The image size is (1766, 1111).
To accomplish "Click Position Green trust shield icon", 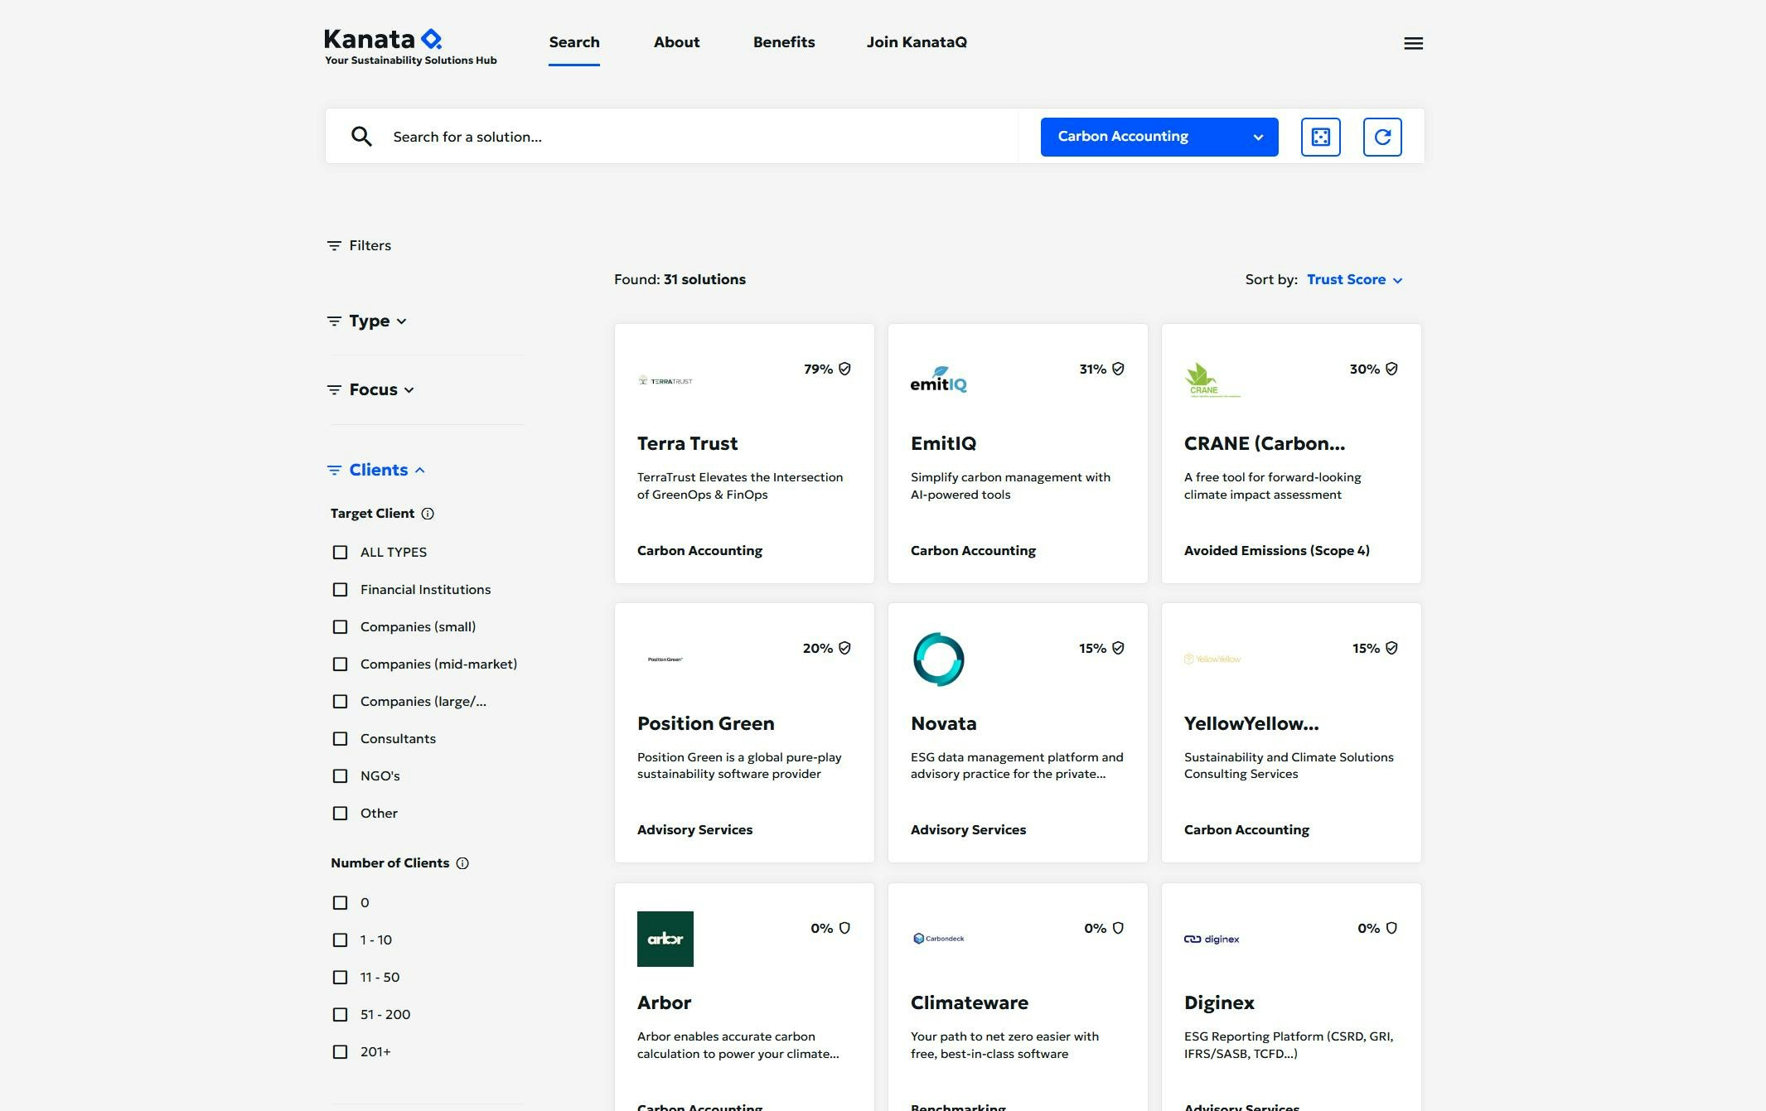I will (844, 648).
